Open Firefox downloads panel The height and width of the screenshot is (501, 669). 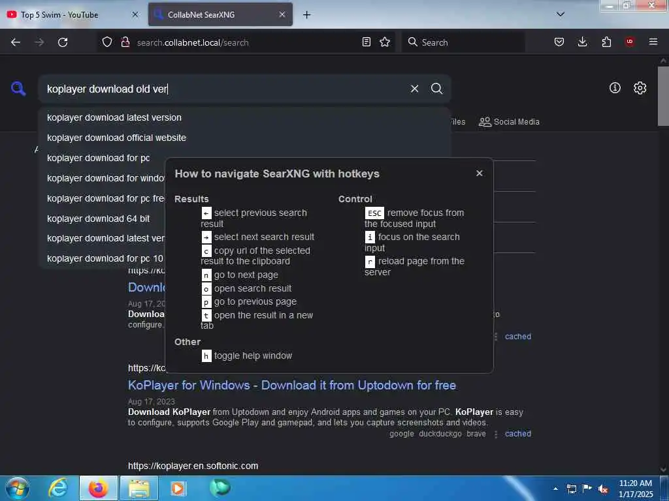point(582,42)
